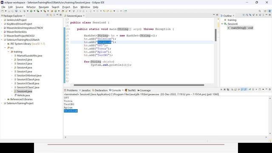Click the green Run toolbar button
272x153 pixels.
point(31,11)
